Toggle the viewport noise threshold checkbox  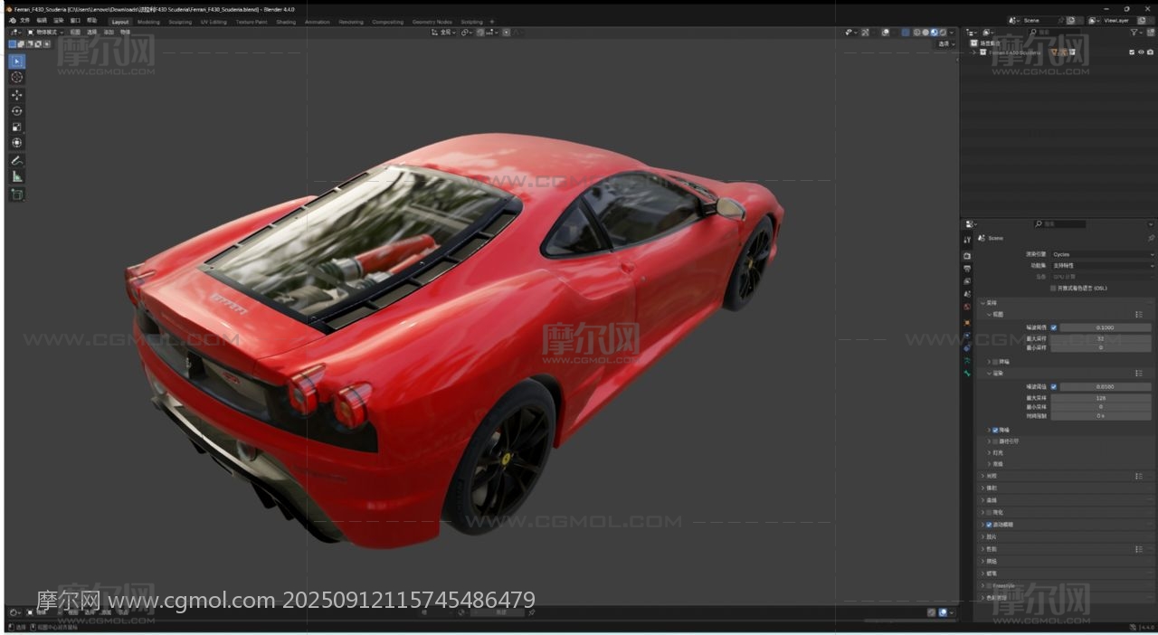point(1053,327)
